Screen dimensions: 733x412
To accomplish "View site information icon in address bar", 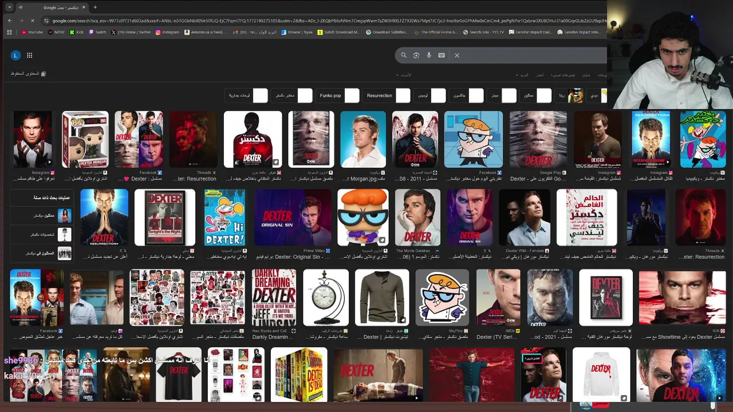I will [x=46, y=21].
